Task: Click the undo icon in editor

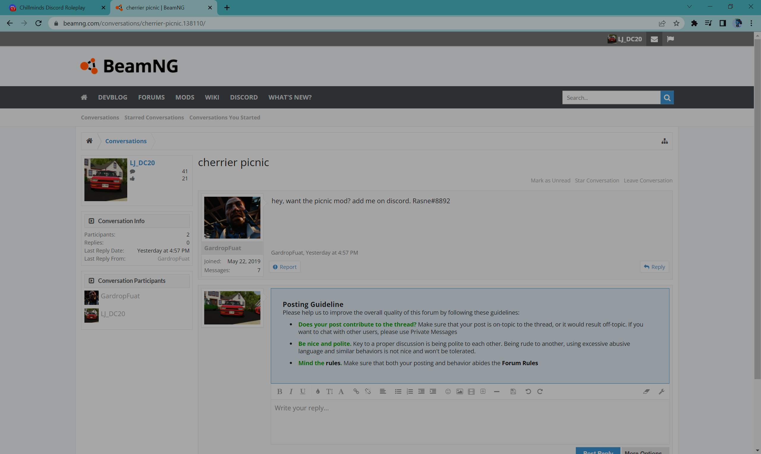Action: coord(528,391)
